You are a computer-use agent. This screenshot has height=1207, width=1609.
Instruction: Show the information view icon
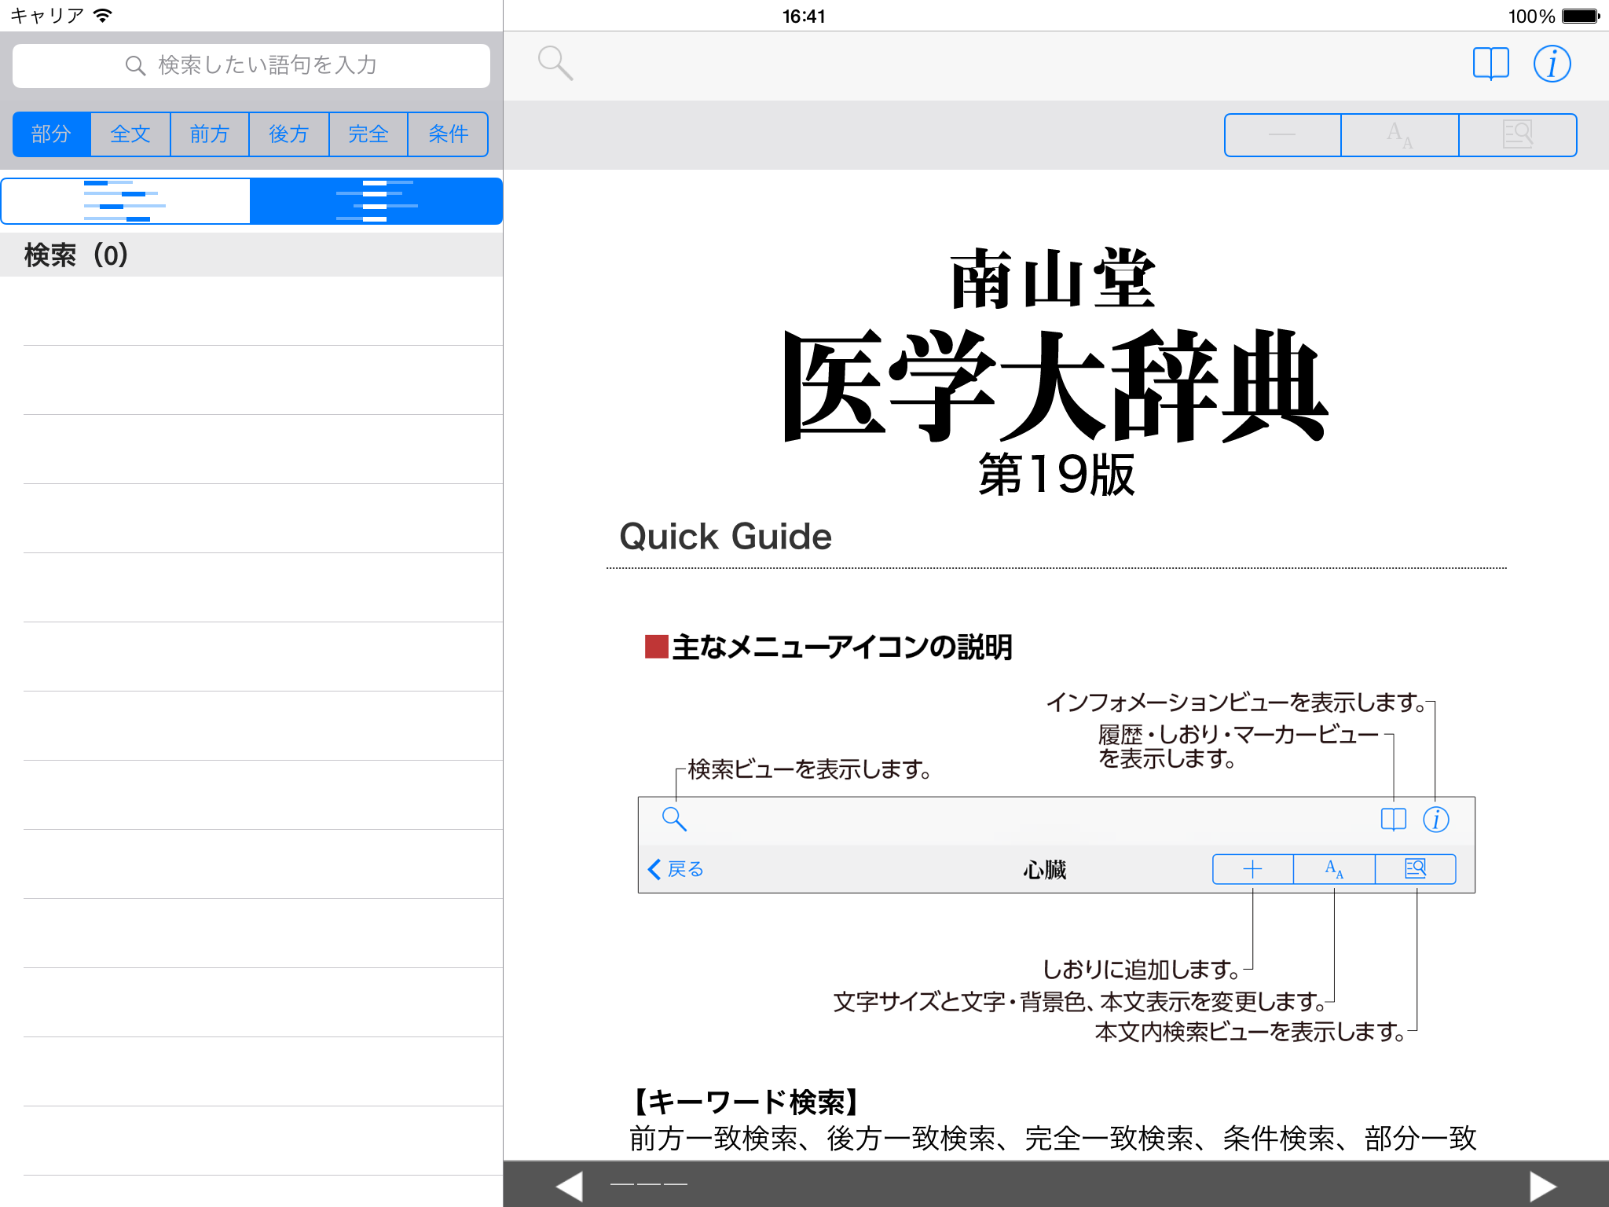(1552, 64)
